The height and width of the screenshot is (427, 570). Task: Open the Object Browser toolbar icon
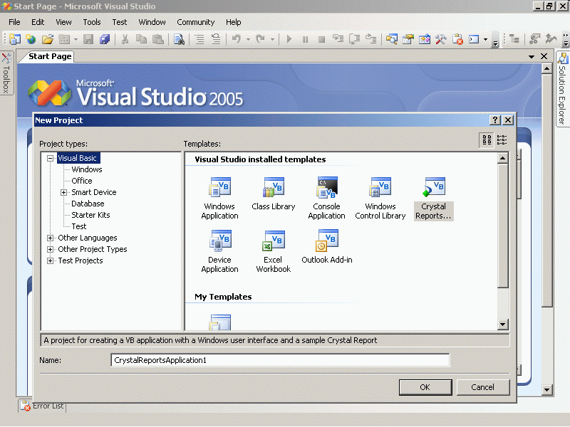pos(424,39)
